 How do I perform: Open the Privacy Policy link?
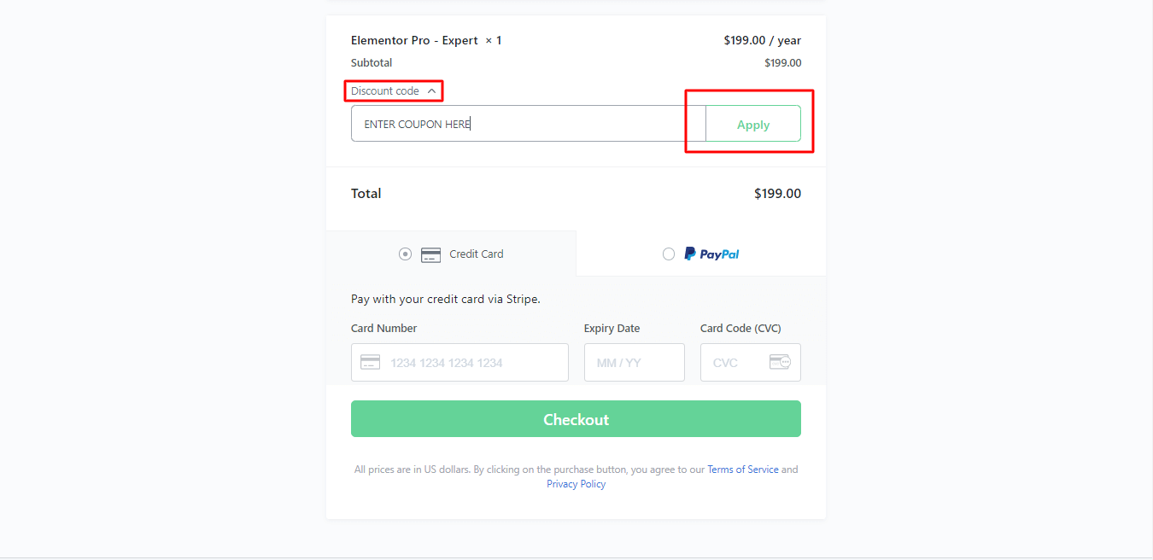(x=576, y=484)
